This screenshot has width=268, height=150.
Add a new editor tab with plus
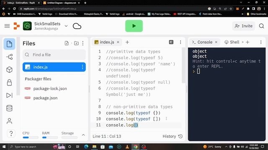[x=127, y=42]
